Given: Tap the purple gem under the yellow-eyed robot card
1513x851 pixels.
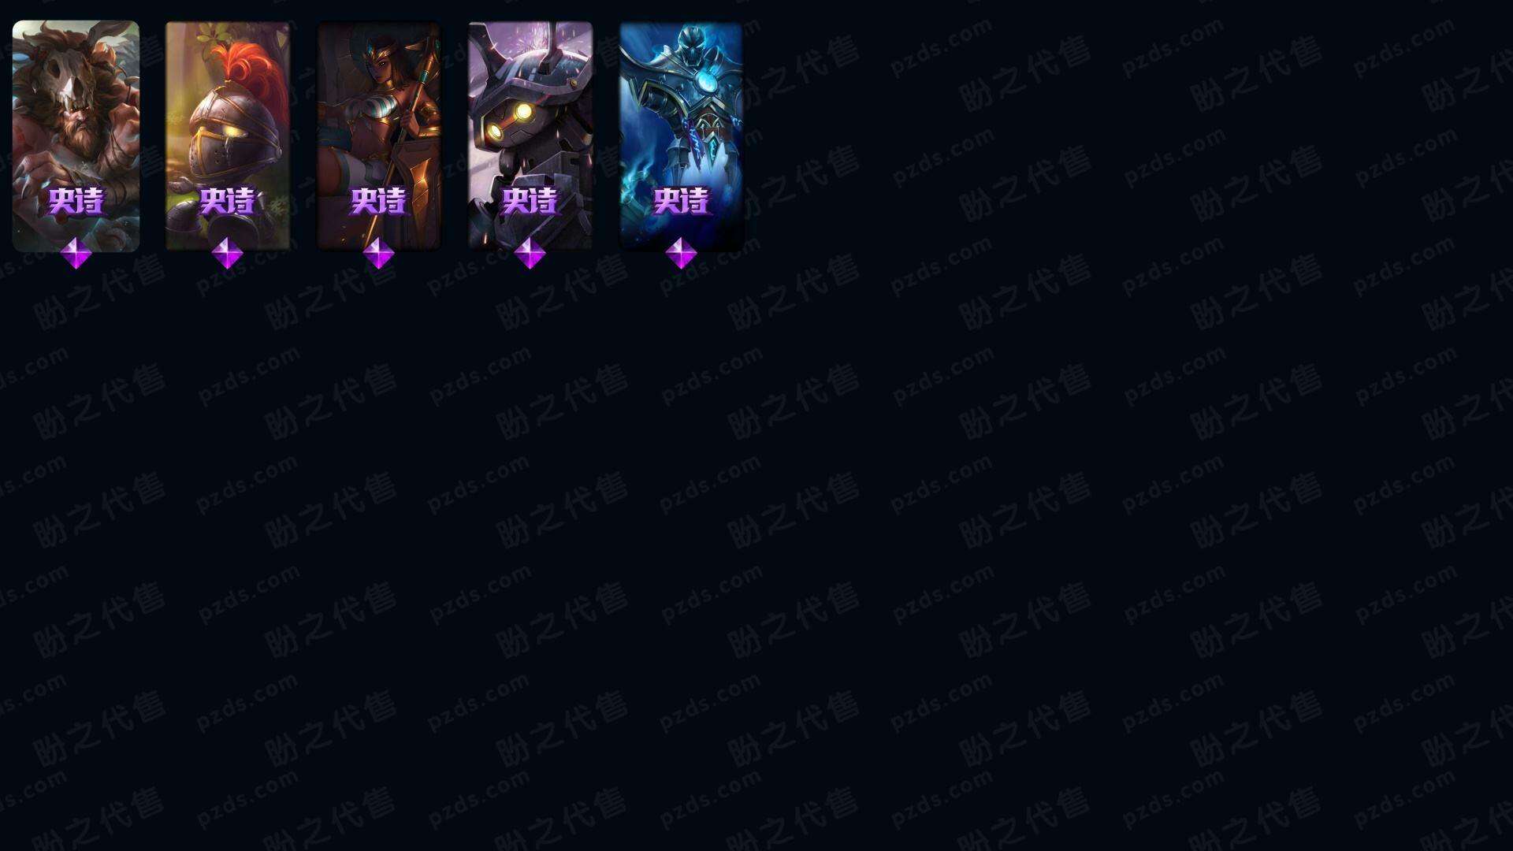Looking at the screenshot, I should (x=530, y=253).
